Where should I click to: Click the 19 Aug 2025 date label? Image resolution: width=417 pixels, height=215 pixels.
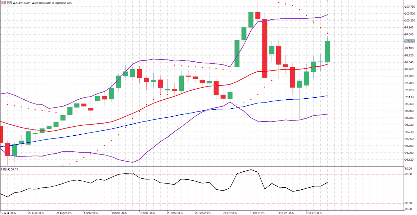point(8,213)
